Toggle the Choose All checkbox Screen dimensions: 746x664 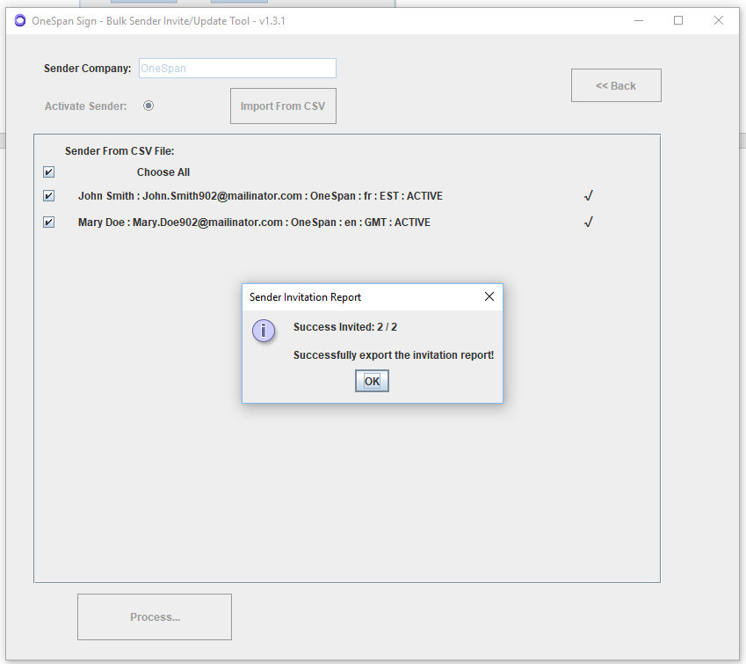[x=48, y=172]
